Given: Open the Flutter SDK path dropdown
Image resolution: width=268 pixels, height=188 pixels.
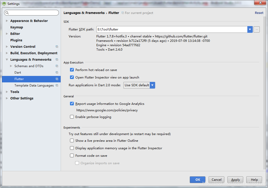Looking at the screenshot, I should pyautogui.click(x=250, y=29).
